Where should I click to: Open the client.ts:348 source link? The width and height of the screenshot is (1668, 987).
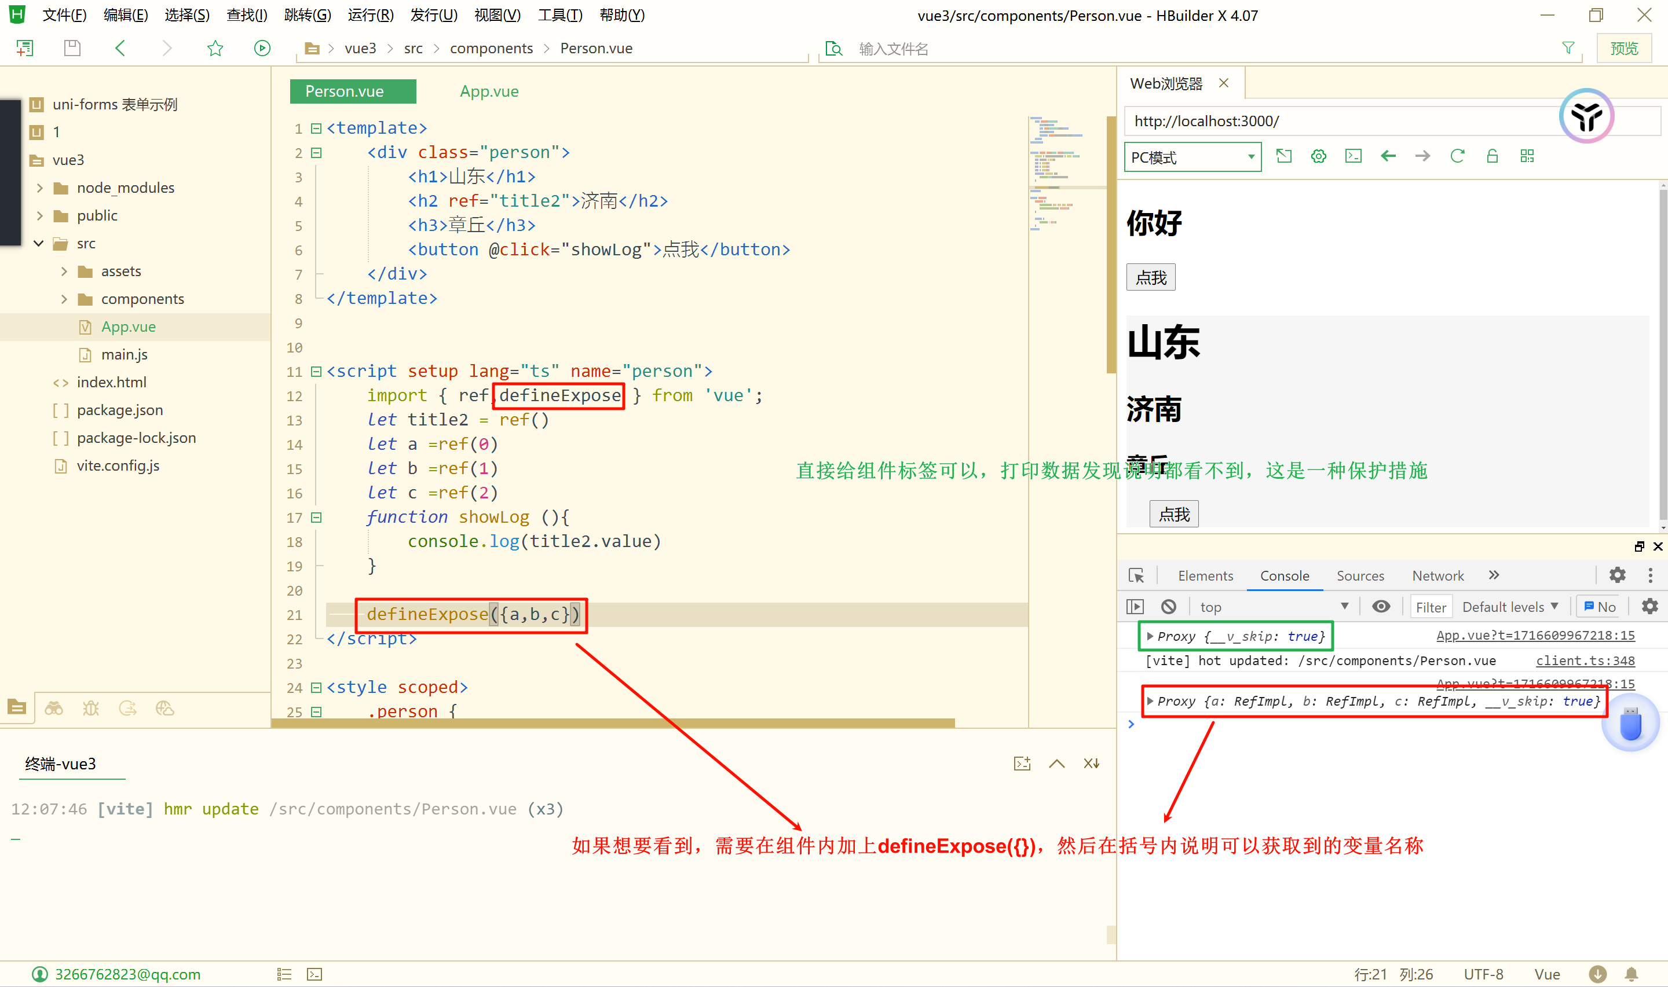1585,661
